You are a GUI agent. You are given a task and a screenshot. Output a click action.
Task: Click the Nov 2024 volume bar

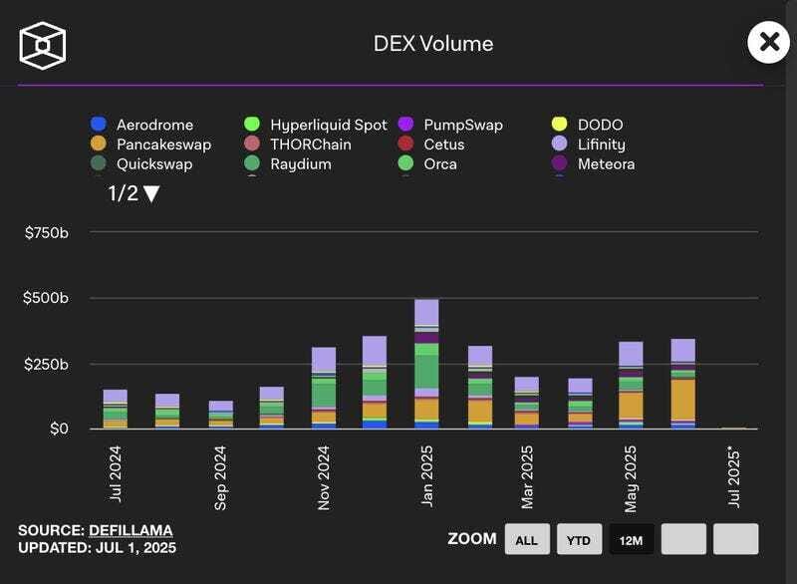coord(324,389)
